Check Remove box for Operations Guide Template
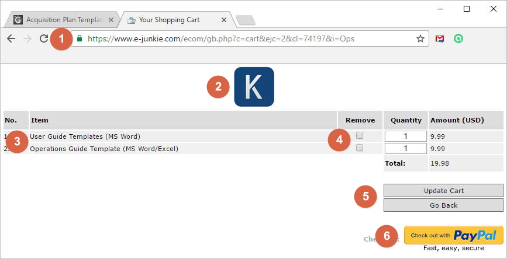 click(x=360, y=148)
